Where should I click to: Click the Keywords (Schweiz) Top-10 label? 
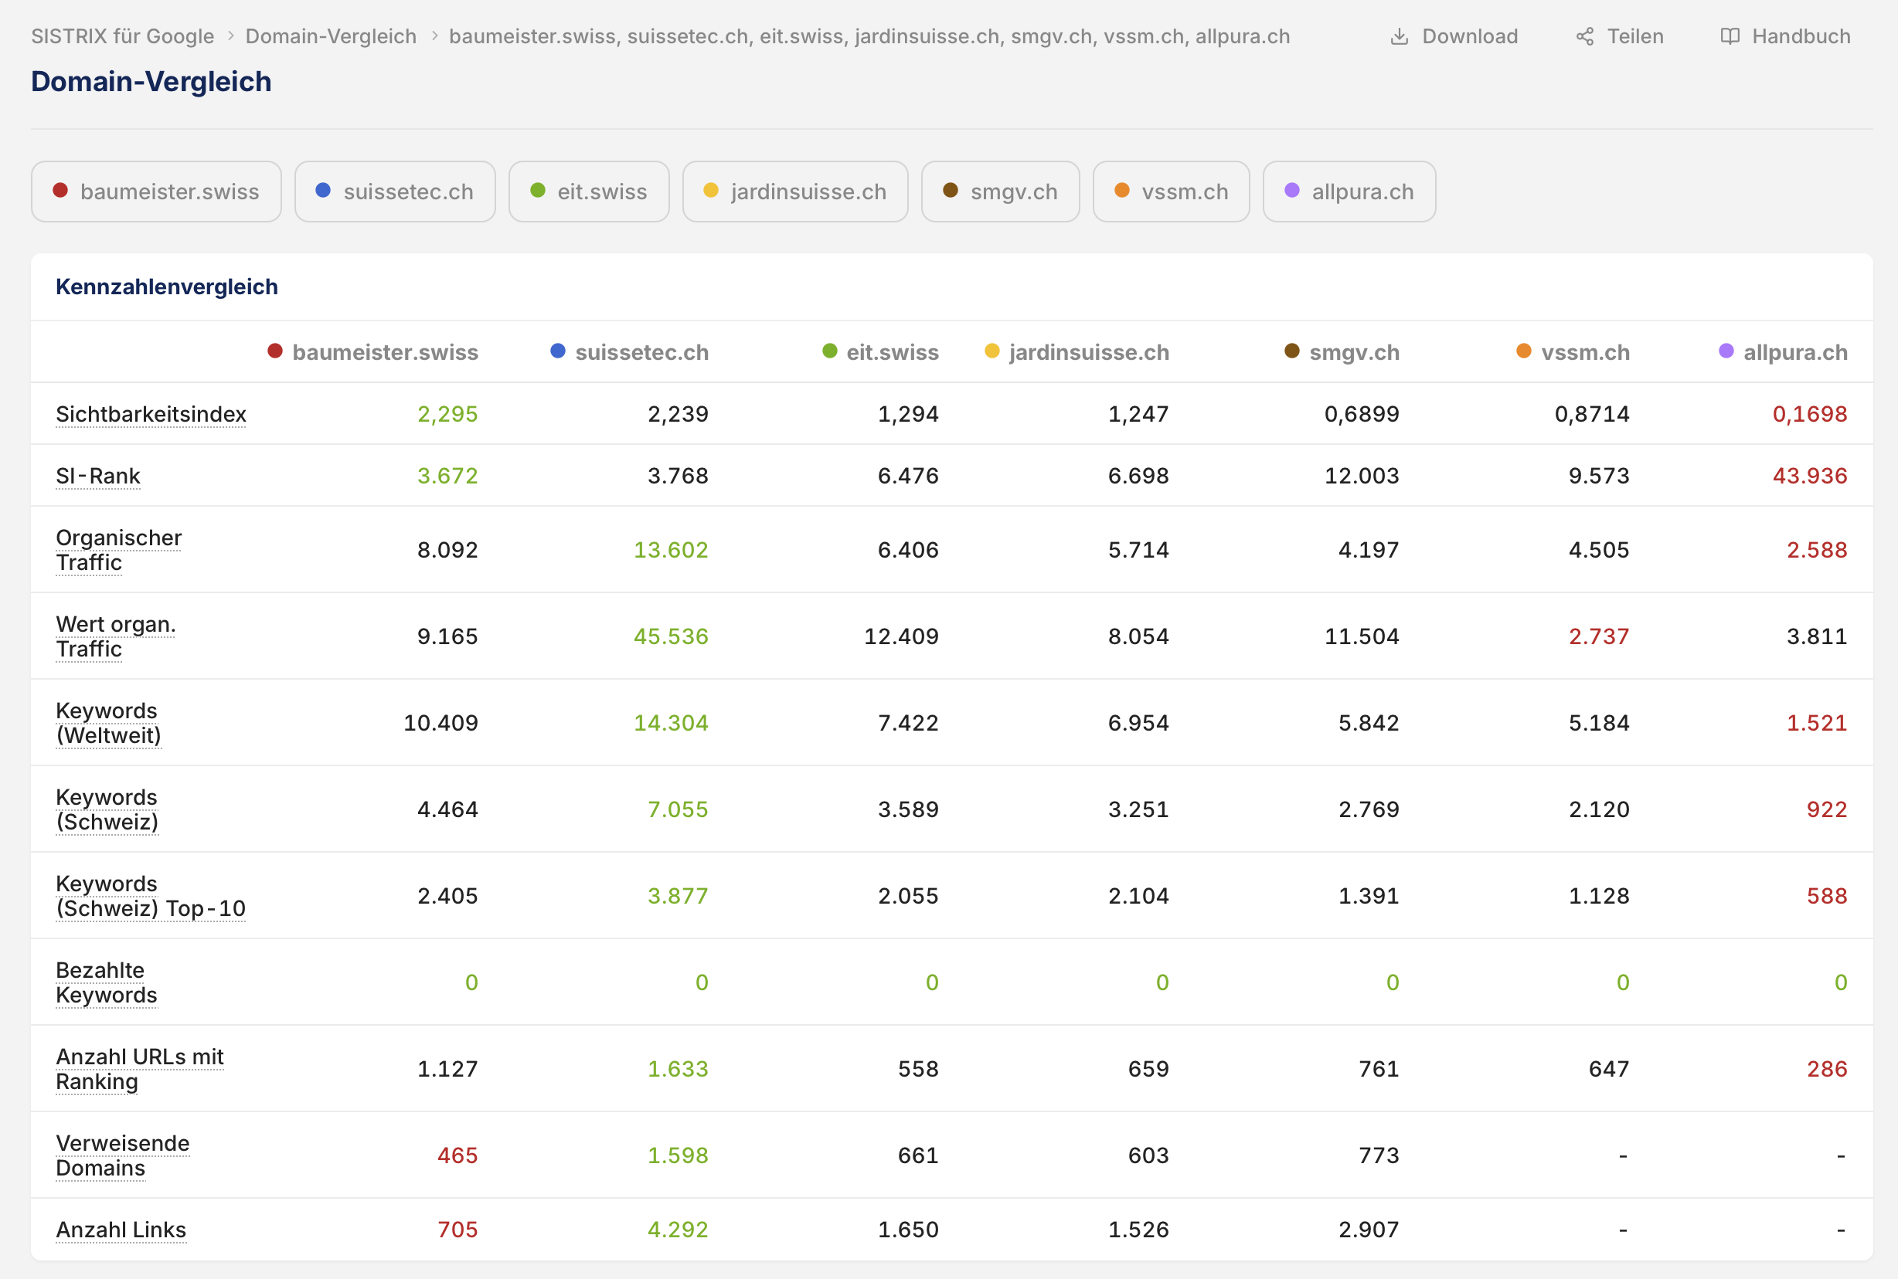click(x=151, y=897)
